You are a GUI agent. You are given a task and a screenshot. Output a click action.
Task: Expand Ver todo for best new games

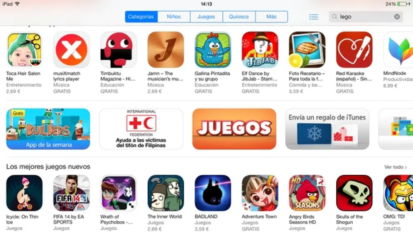(x=395, y=167)
